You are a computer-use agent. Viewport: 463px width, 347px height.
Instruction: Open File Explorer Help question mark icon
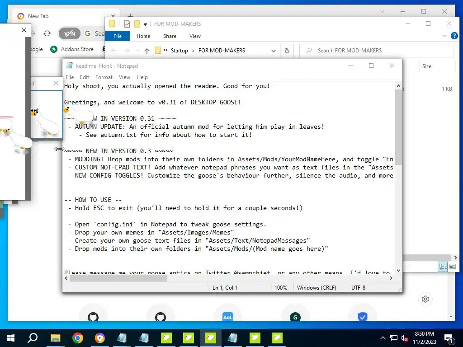(454, 36)
